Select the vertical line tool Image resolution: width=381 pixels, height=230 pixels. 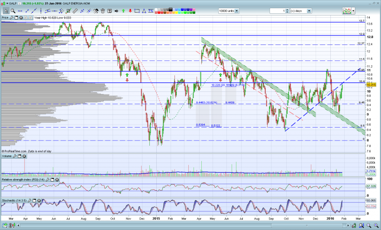[x=41, y=11]
